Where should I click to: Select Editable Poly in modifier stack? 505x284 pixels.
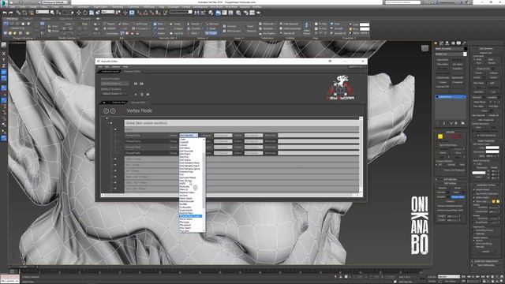(x=451, y=96)
